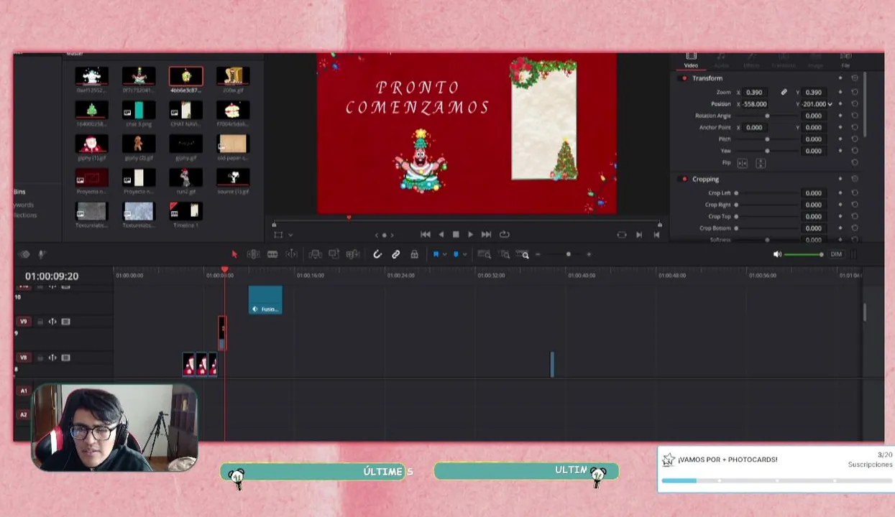Go to last frame in viewer
The image size is (895, 517).
coord(486,234)
